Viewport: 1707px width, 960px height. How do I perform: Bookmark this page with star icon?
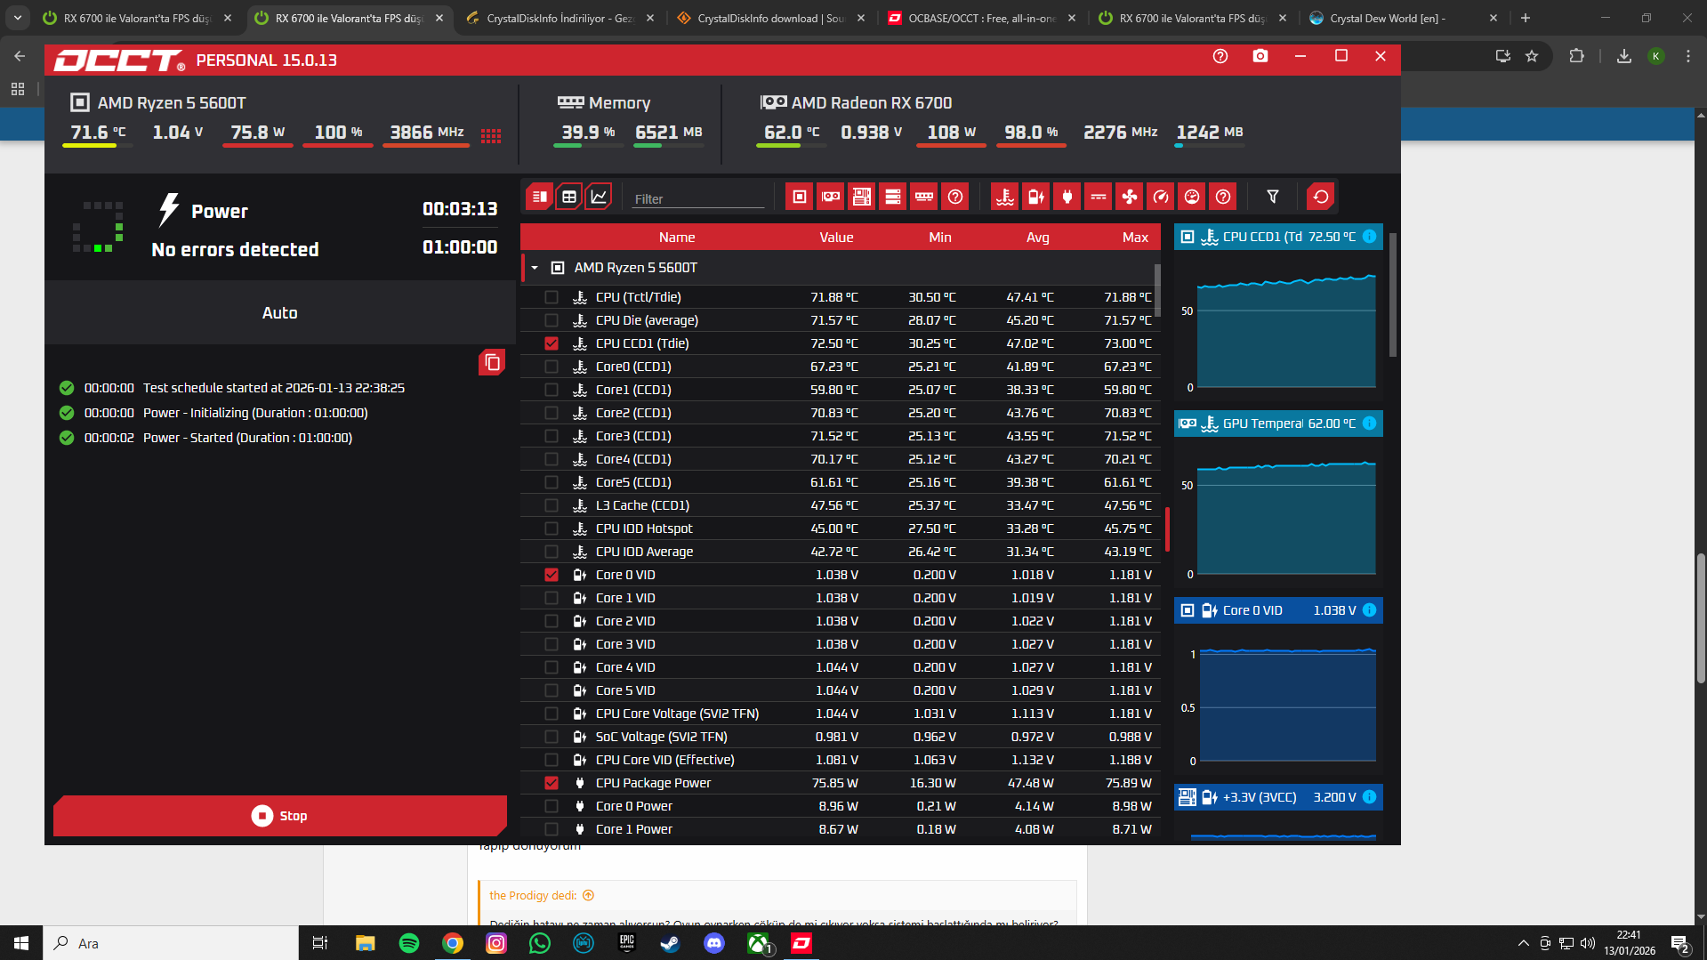click(x=1532, y=56)
